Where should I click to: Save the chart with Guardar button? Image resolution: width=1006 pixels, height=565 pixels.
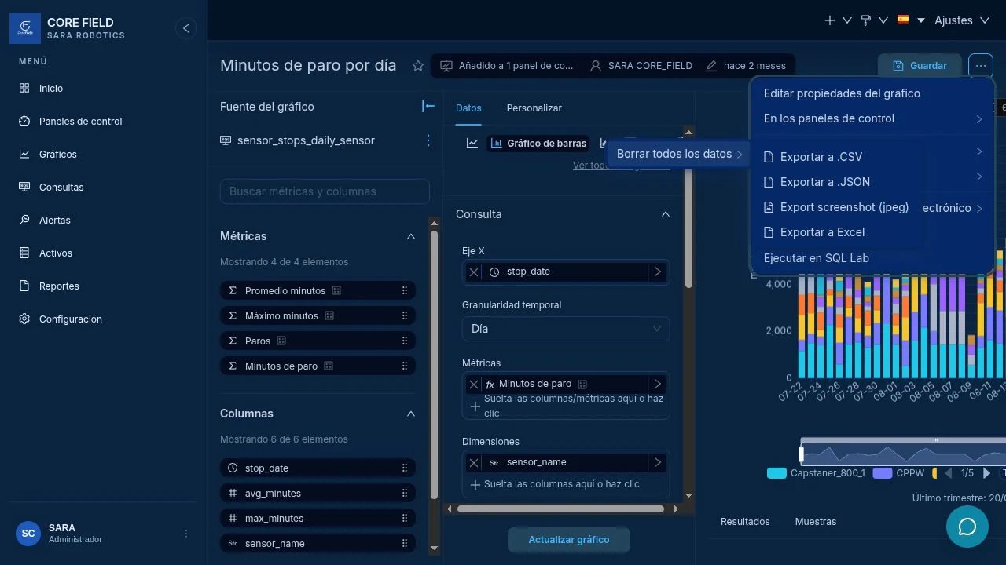[x=920, y=66]
